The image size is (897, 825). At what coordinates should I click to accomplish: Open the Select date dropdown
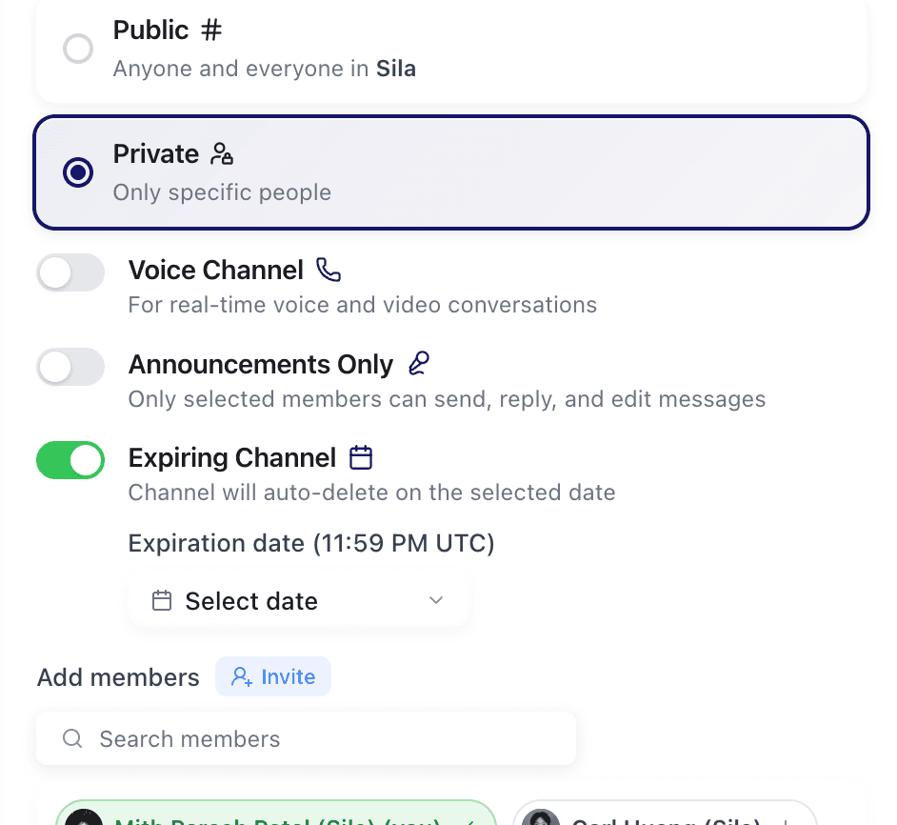point(298,601)
